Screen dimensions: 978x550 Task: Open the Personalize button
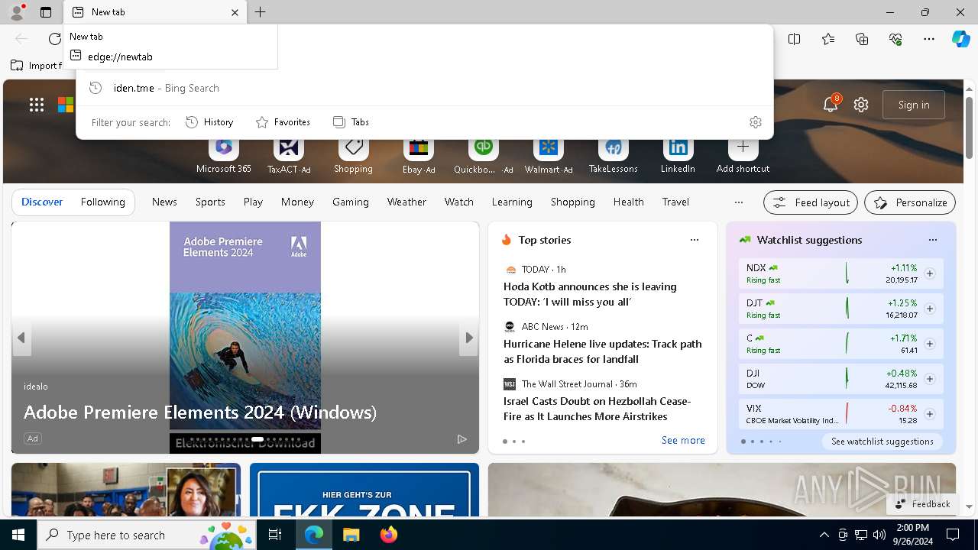point(910,202)
